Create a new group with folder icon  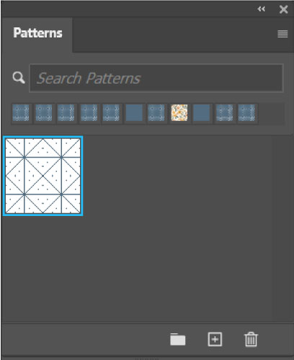click(178, 339)
